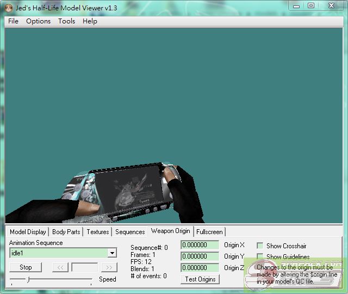Select the Textures tab

pyautogui.click(x=98, y=232)
